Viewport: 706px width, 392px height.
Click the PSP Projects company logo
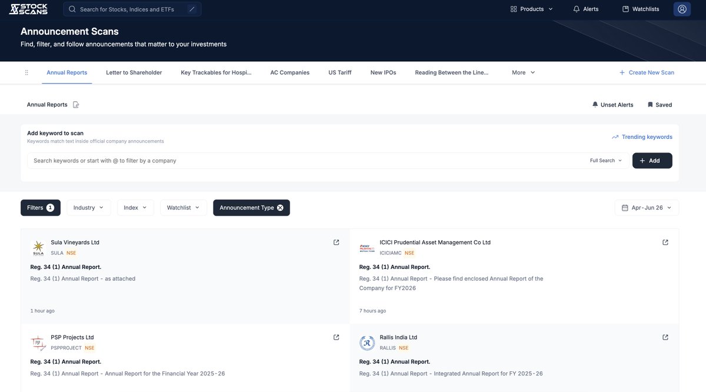pos(38,343)
